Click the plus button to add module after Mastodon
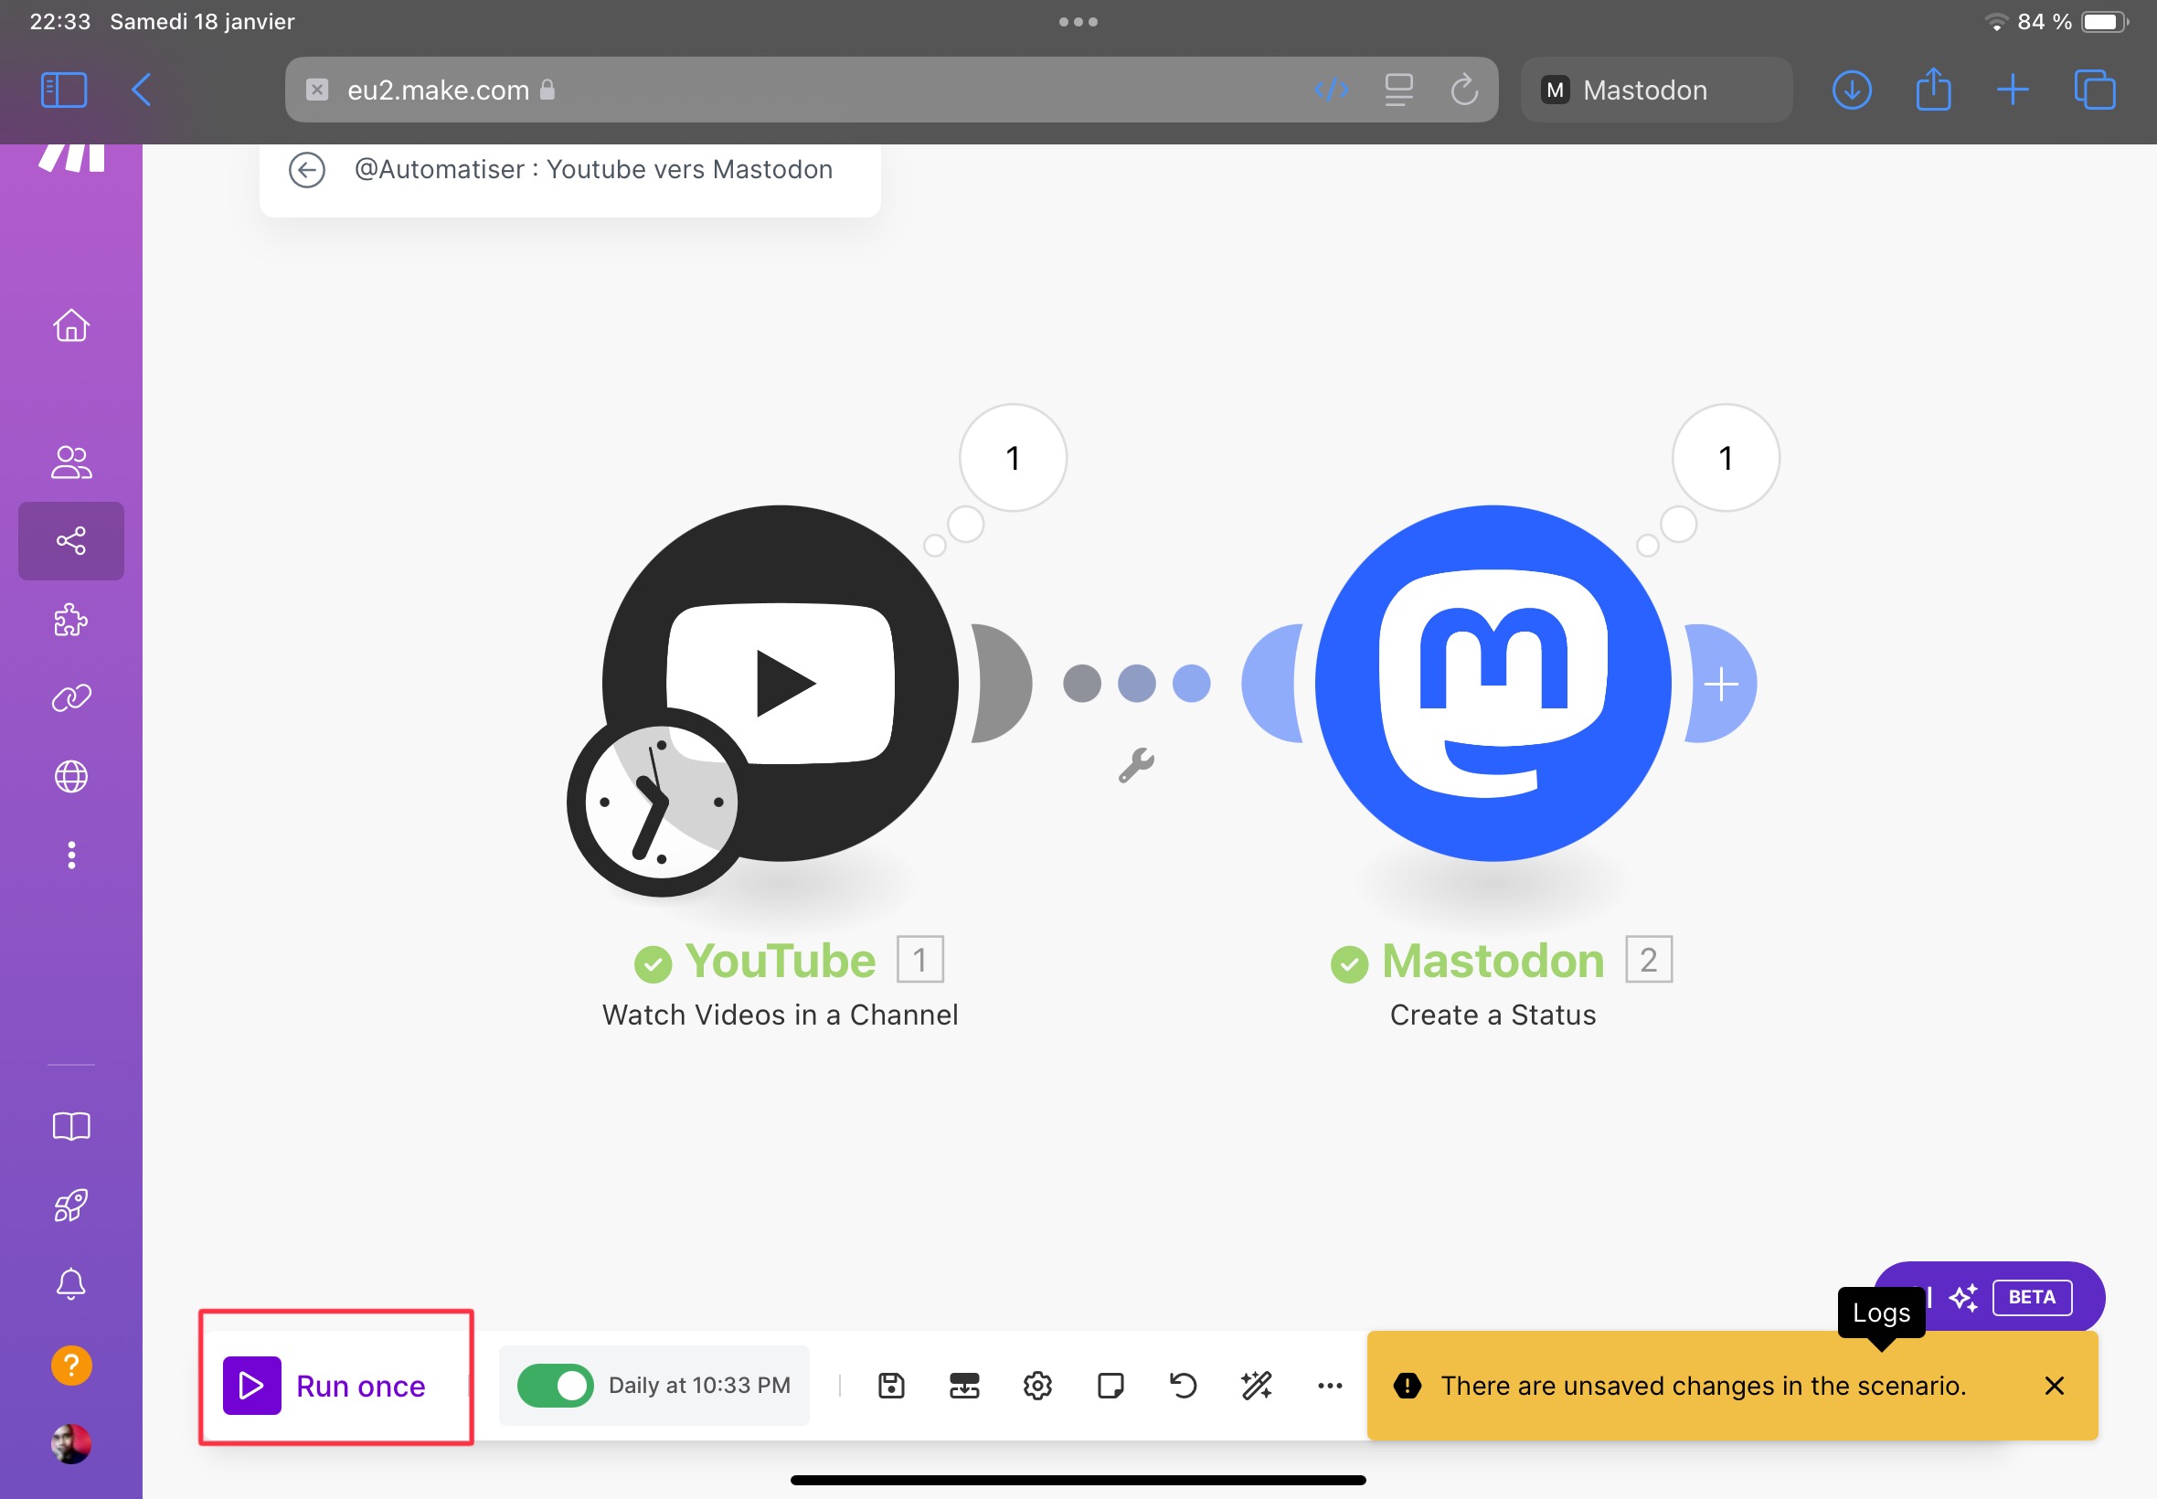Viewport: 2157px width, 1499px height. coord(1721,683)
